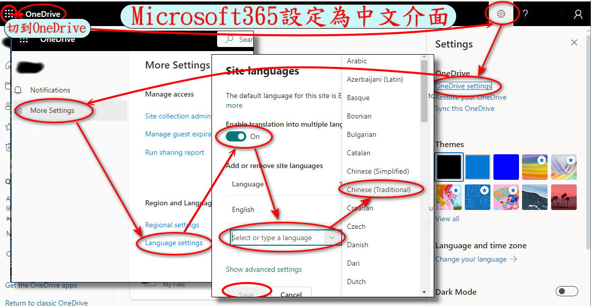Open the View all themes link
This screenshot has height=306, width=591.
click(x=447, y=219)
